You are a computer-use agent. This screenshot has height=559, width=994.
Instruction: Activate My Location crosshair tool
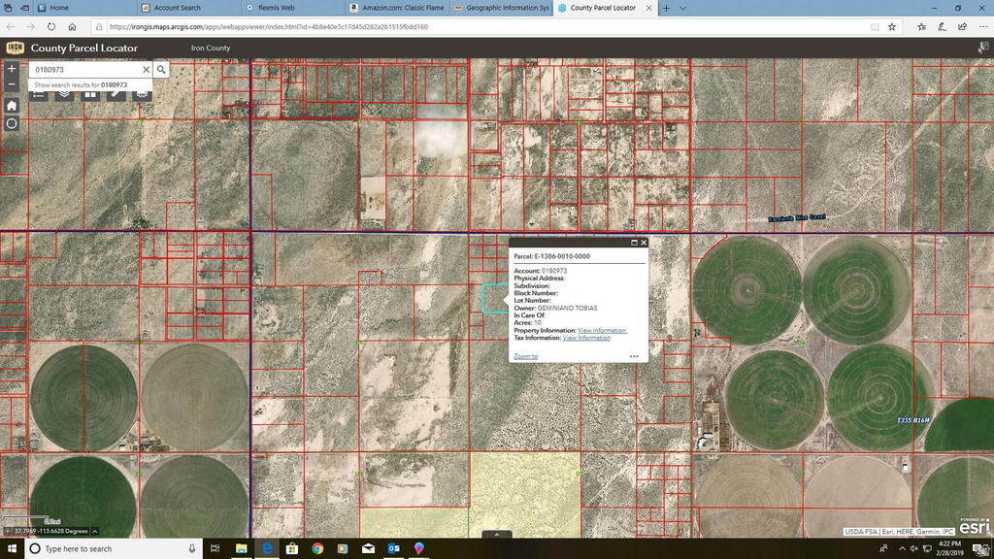pos(11,123)
